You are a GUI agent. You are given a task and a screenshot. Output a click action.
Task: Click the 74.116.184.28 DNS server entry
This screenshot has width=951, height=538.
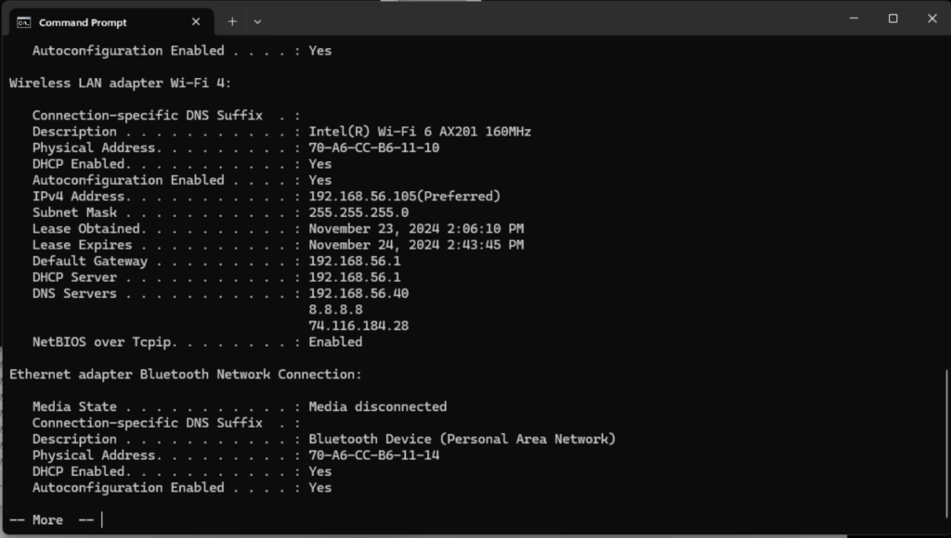pos(358,326)
